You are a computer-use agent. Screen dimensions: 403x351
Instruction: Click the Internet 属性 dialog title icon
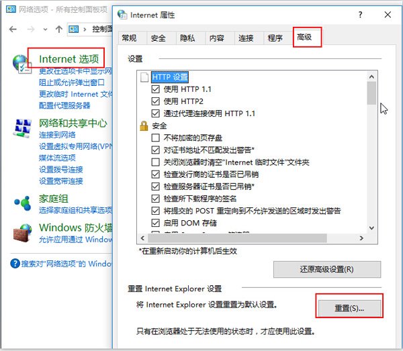(122, 15)
